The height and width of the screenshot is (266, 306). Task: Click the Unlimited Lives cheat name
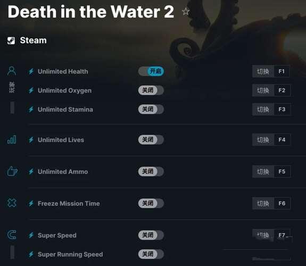[61, 140]
